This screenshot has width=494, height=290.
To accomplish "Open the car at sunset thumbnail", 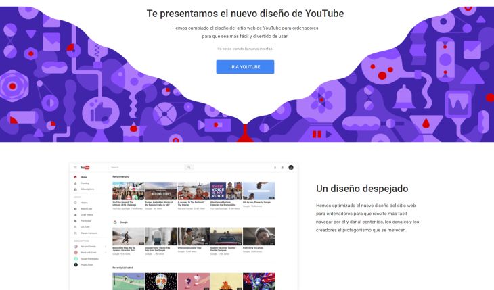I will tap(226, 237).
